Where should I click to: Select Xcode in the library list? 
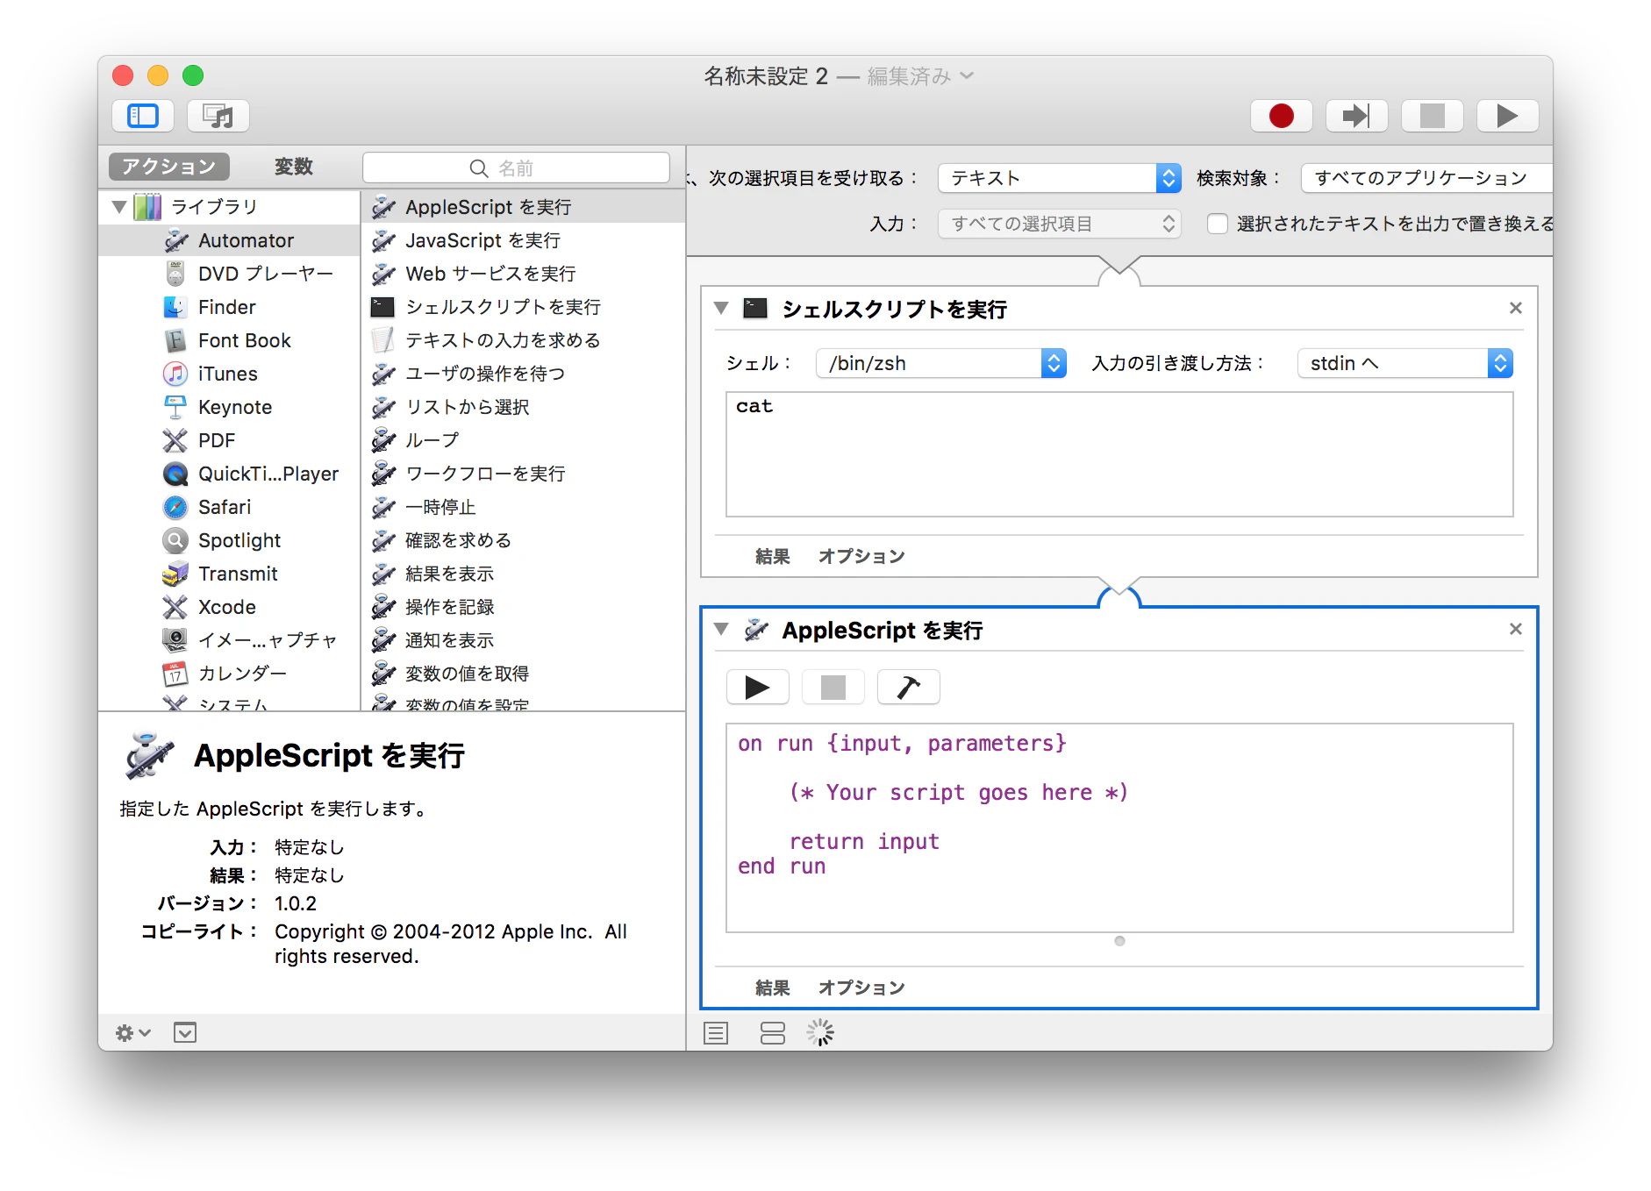pyautogui.click(x=230, y=607)
